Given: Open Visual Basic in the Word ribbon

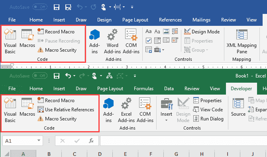Looking at the screenshot, I should [x=10, y=41].
